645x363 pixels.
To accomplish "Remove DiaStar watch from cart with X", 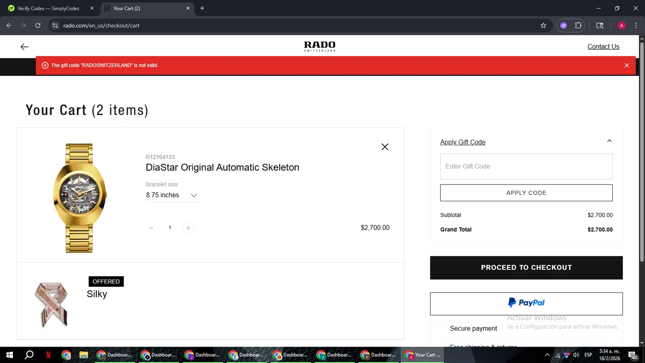I will tap(385, 147).
